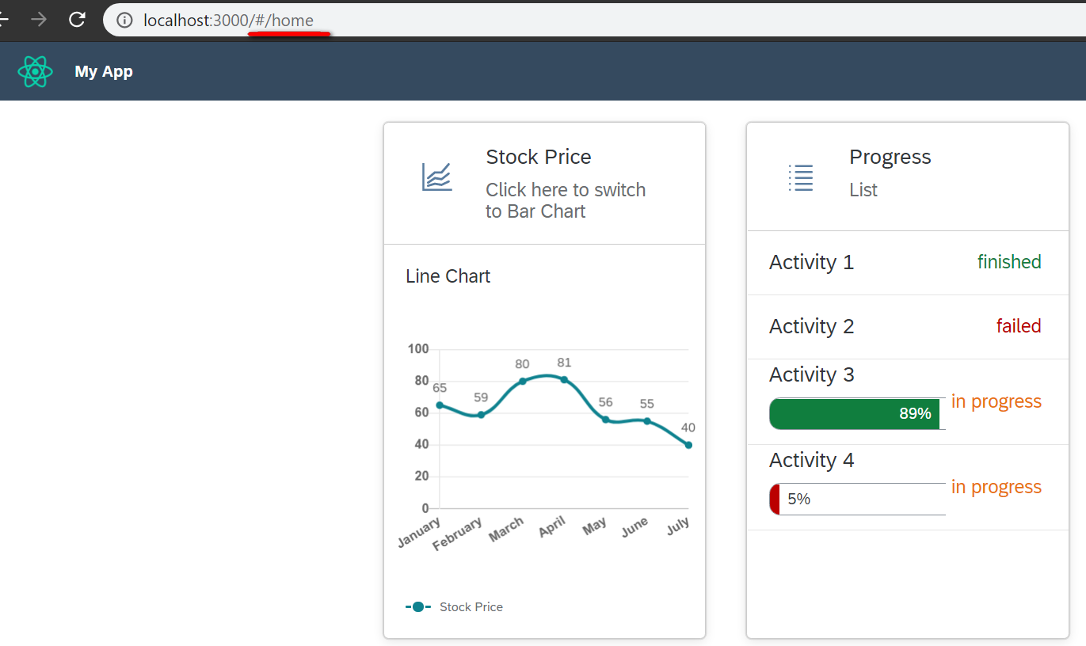1086x646 pixels.
Task: Click the list icon on Progress card
Action: click(801, 177)
